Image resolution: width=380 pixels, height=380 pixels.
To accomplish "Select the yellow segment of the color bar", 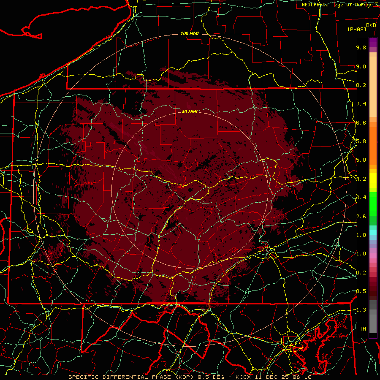I will [373, 181].
